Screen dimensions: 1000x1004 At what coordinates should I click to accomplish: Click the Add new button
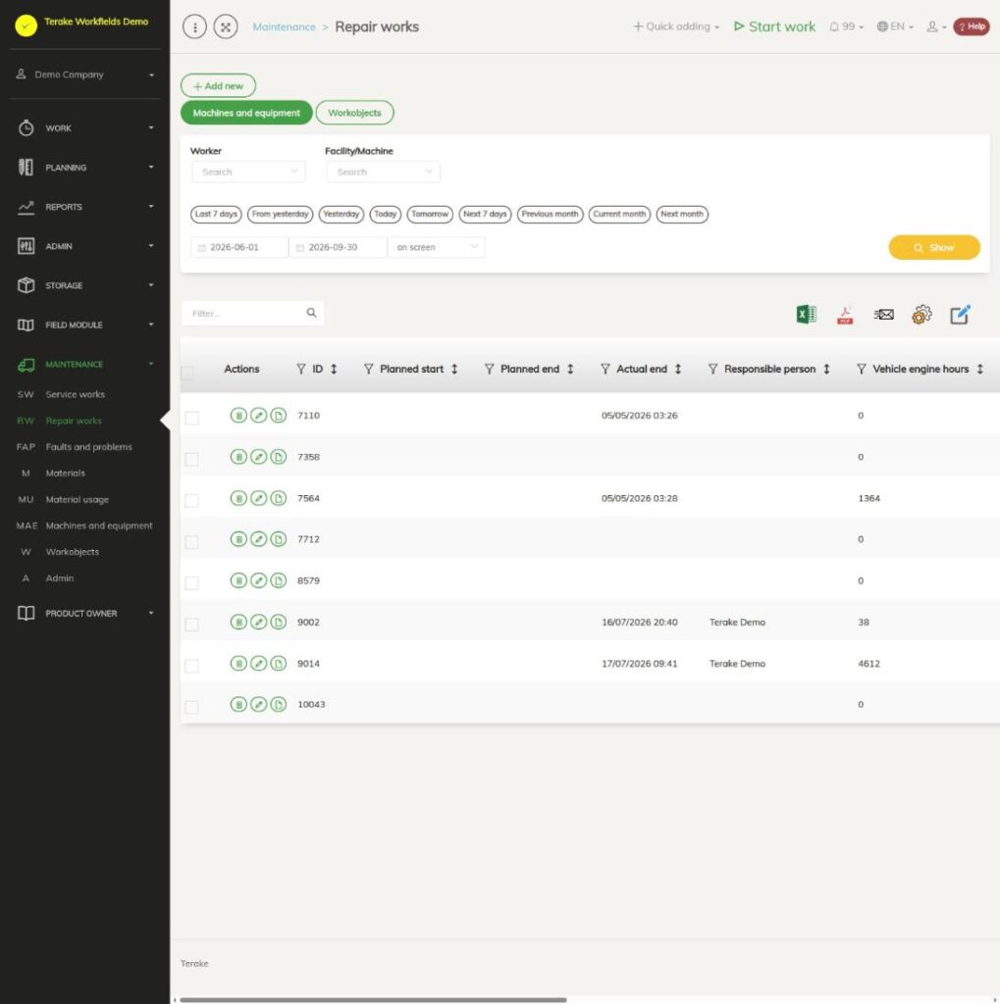click(x=218, y=86)
